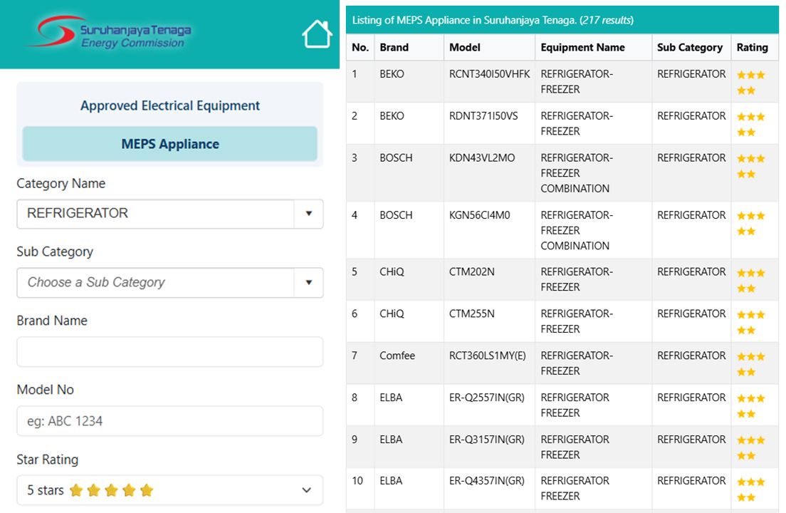Click the rating stars for Comfee RCT360LS1MY(E)

(750, 363)
